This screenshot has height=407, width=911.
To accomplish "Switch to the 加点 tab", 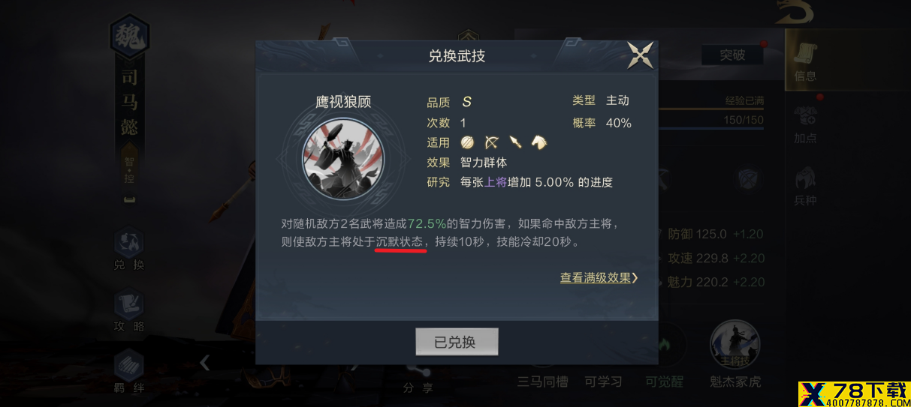I will tap(805, 124).
